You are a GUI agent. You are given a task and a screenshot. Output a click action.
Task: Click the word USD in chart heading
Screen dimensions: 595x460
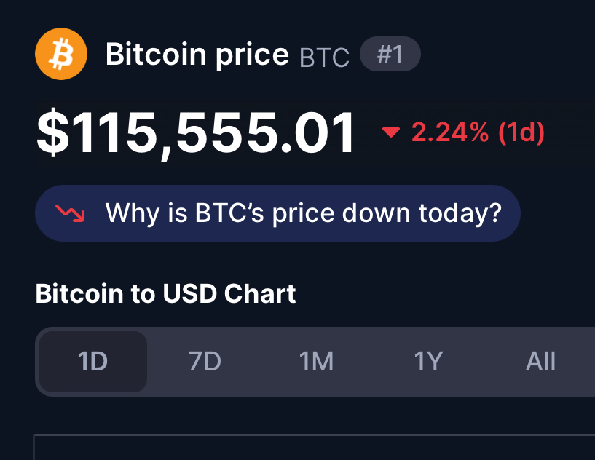(190, 293)
